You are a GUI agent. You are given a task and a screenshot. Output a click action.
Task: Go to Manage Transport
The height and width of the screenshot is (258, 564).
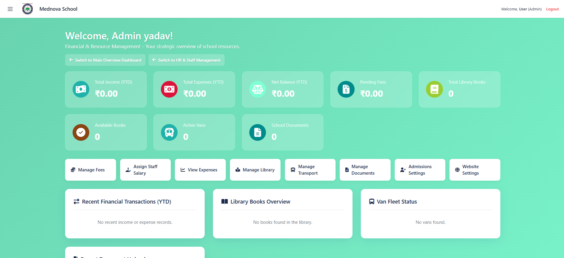click(x=310, y=170)
